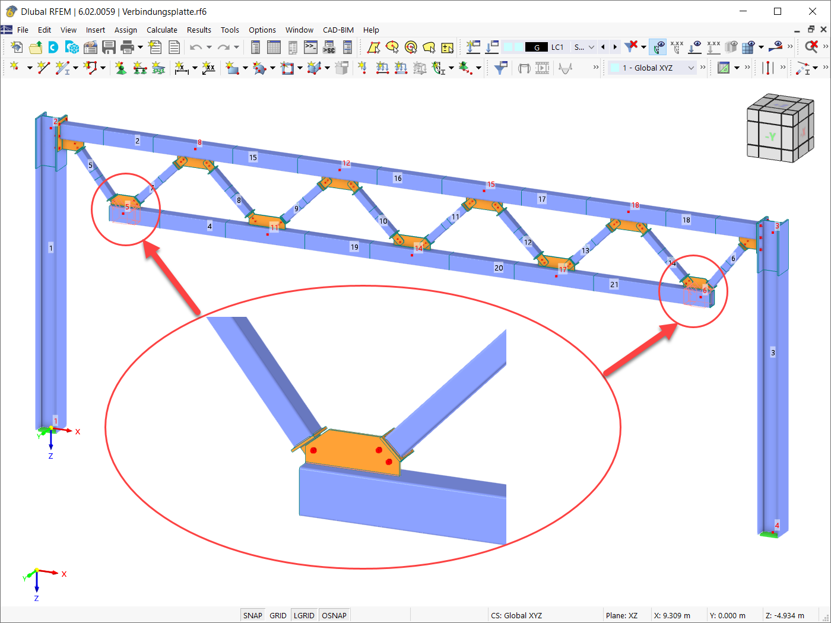Open the script manager SC icon
Viewport: 831px width, 623px height.
(x=329, y=47)
